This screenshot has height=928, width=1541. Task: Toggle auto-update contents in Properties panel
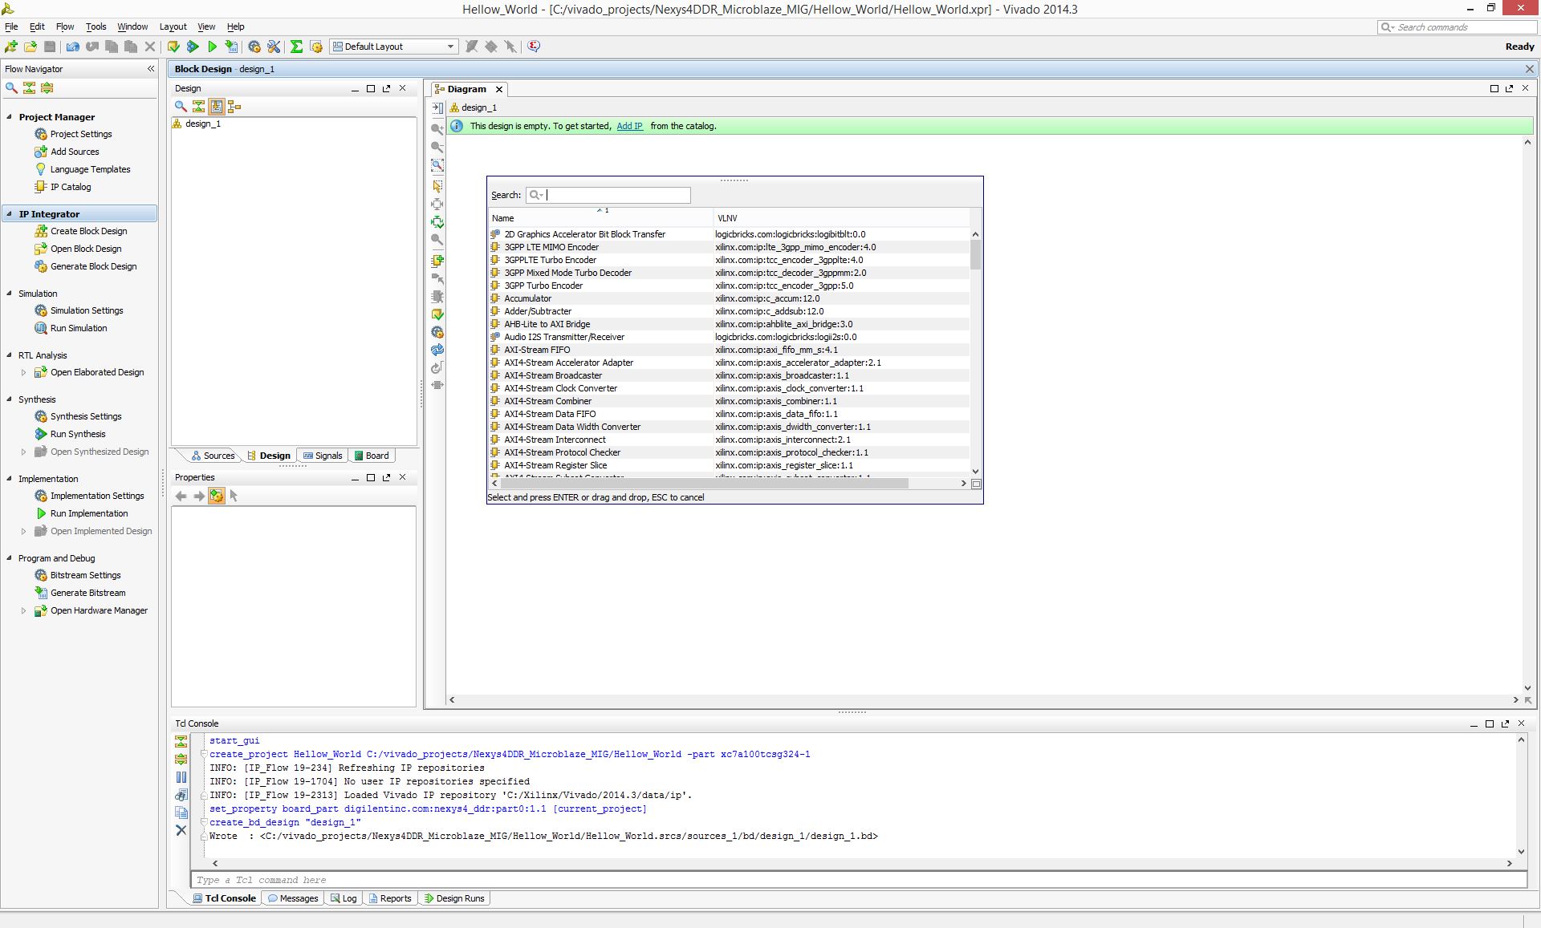point(217,496)
